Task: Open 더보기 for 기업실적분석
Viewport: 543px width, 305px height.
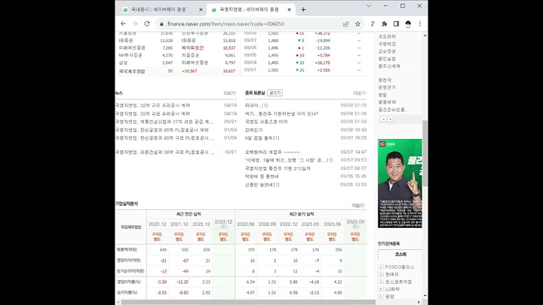Action: [358, 205]
